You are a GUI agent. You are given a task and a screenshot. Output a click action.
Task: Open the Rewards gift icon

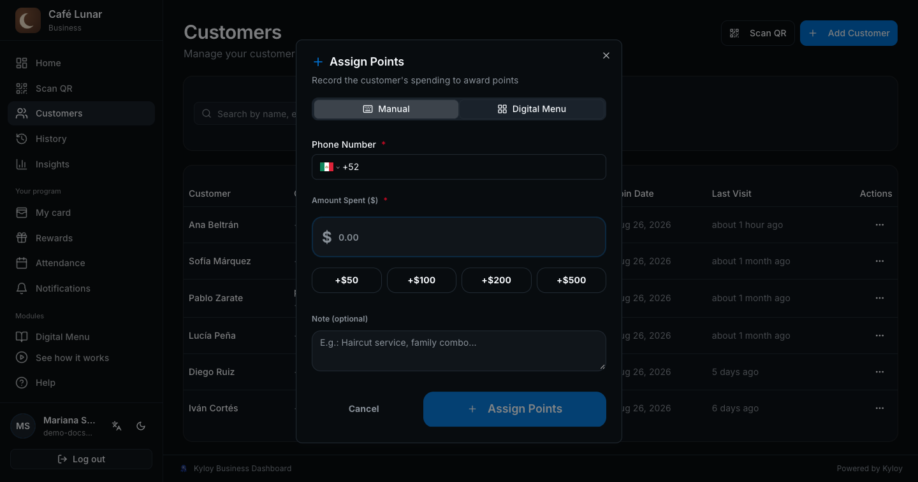[x=22, y=238]
